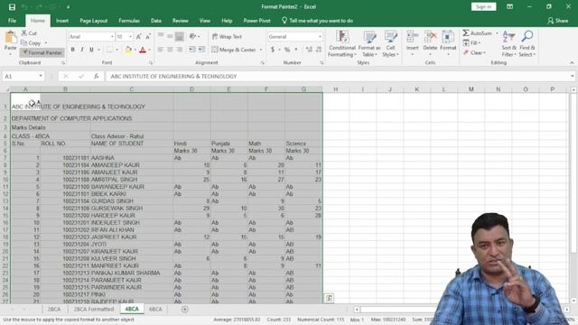Click Increase Indent icon
This screenshot has height=325, width=578.
[201, 50]
